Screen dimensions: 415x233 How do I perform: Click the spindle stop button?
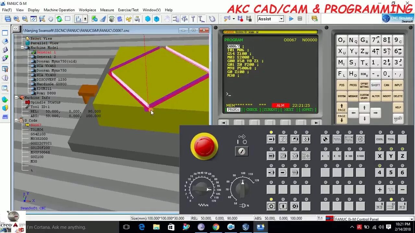(391, 206)
